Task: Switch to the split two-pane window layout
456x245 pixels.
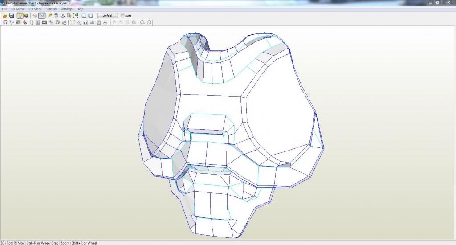Action: click(x=84, y=16)
